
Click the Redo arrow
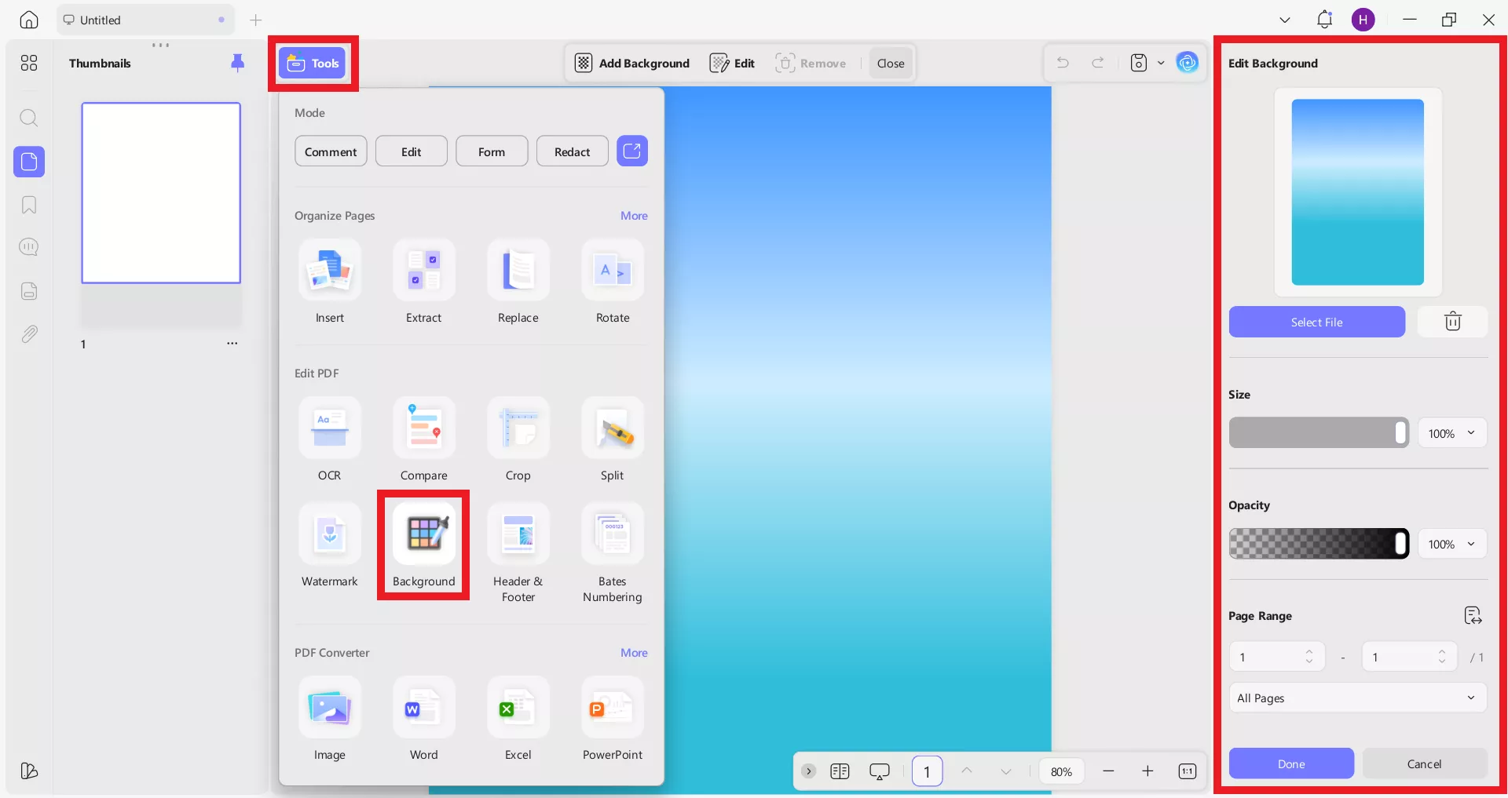[1098, 63]
